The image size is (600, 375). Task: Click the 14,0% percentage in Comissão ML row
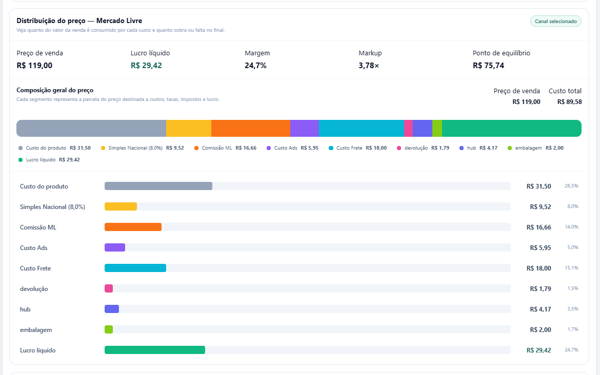tap(571, 227)
